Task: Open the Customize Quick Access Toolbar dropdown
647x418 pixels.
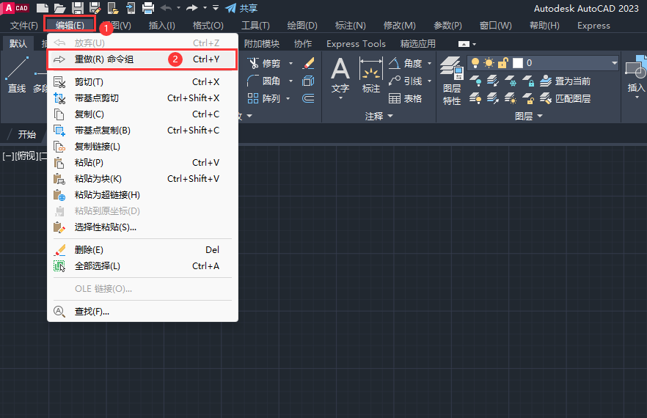Action: click(216, 8)
